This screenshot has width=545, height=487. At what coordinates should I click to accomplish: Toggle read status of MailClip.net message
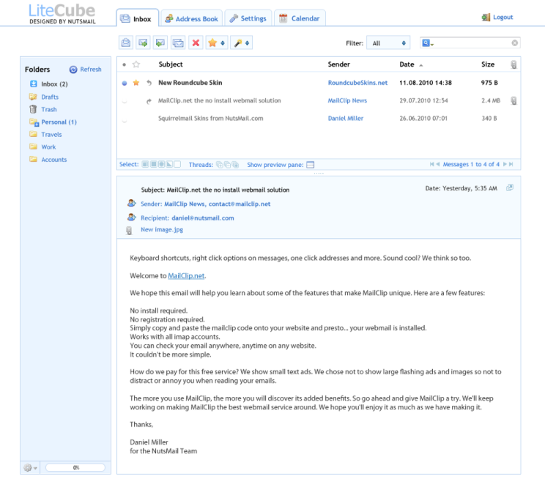click(125, 101)
